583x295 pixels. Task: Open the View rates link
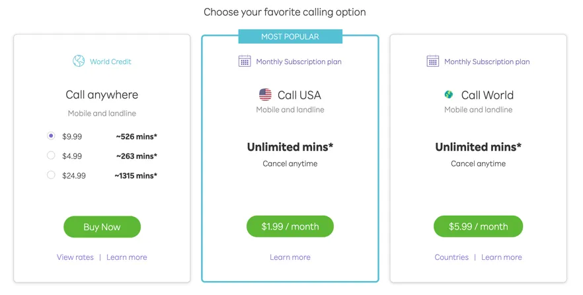pos(75,257)
